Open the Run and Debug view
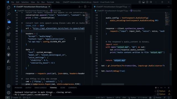The image size is (177, 99). [x=9, y=28]
